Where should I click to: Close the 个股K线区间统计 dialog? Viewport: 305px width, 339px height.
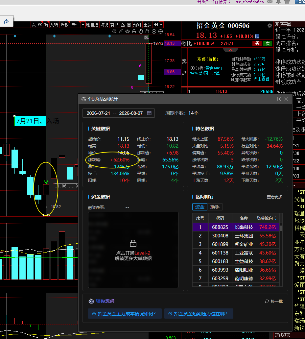click(x=286, y=99)
